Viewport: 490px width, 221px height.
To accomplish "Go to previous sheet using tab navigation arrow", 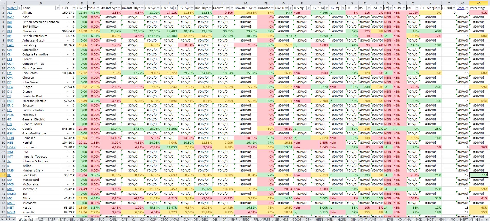I will point(6,219).
